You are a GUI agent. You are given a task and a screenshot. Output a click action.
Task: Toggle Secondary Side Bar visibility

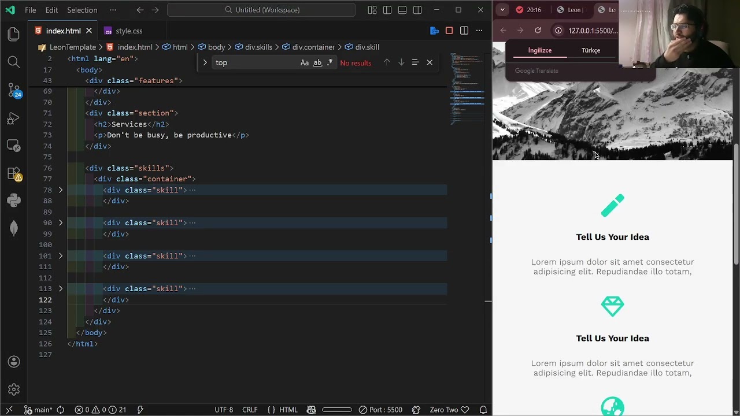(417, 10)
